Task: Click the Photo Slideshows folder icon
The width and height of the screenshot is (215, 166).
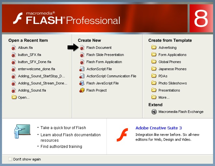Action: coord(154,83)
